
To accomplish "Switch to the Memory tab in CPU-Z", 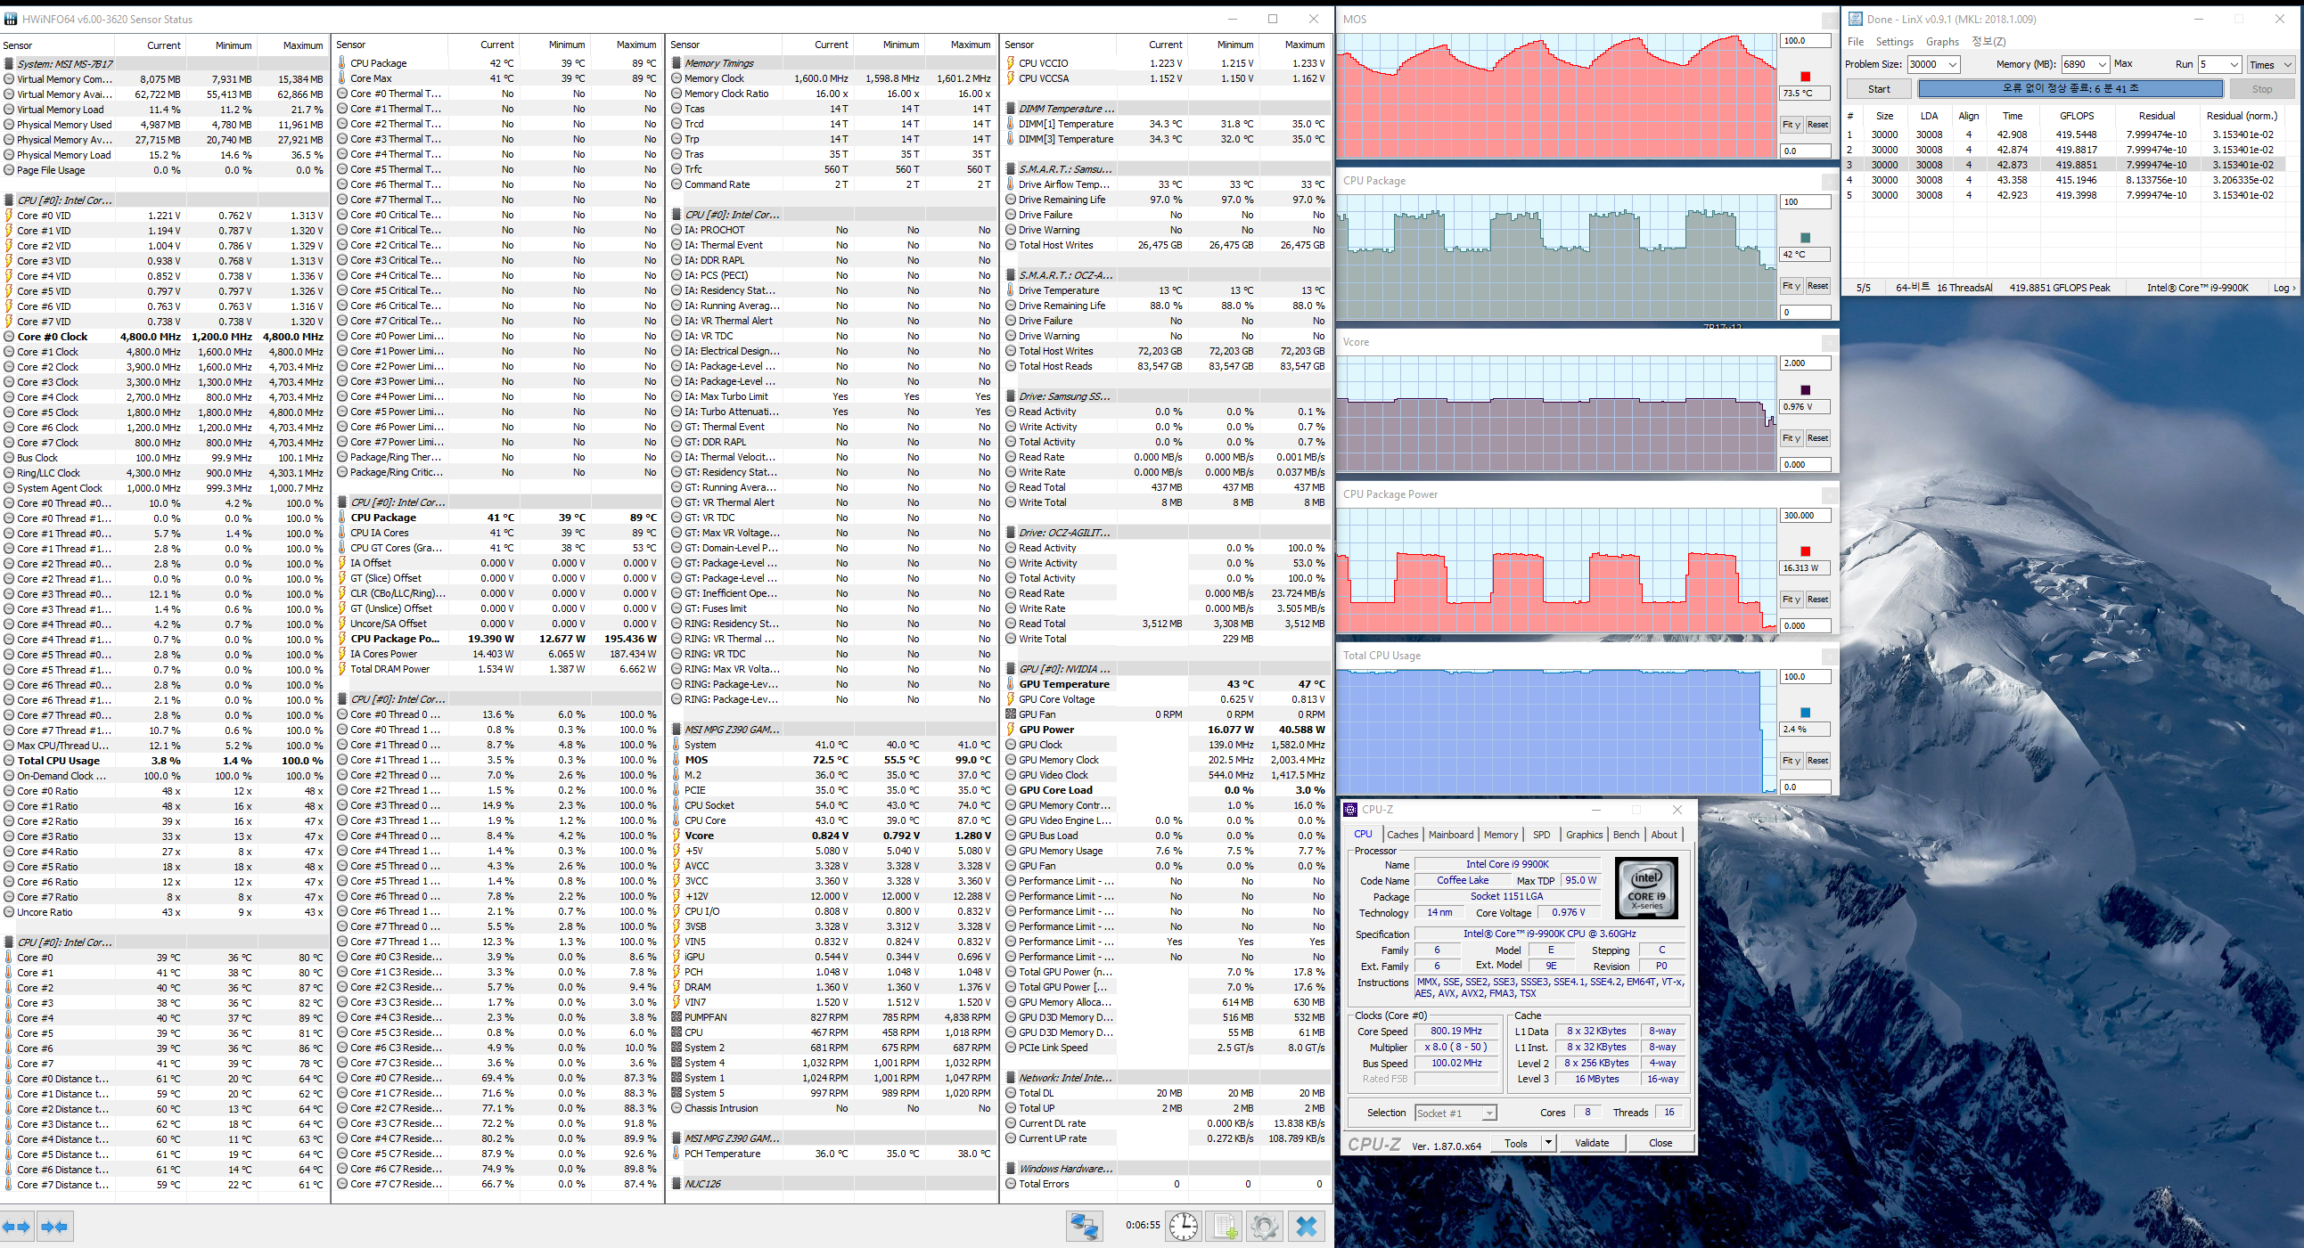I will [1500, 834].
